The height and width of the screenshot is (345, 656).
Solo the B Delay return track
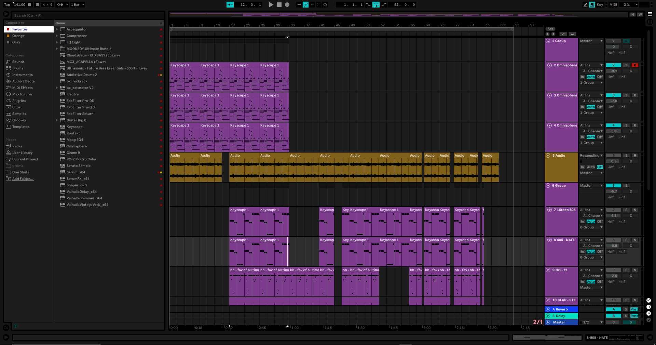pos(626,316)
